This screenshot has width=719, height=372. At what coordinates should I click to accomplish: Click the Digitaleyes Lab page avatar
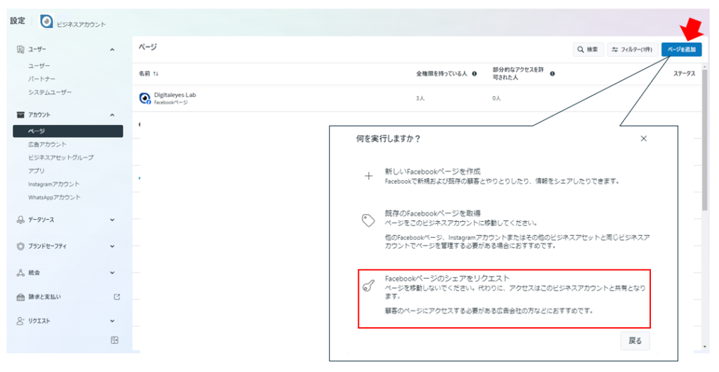click(145, 98)
